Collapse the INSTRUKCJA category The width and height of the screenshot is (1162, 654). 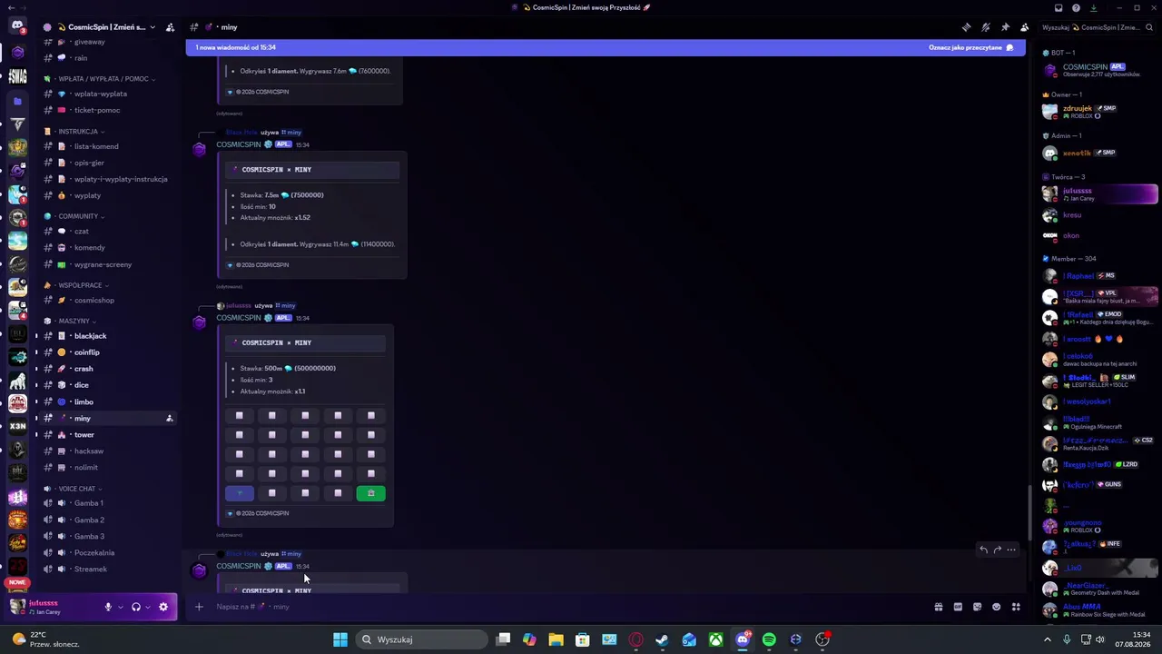click(x=74, y=131)
